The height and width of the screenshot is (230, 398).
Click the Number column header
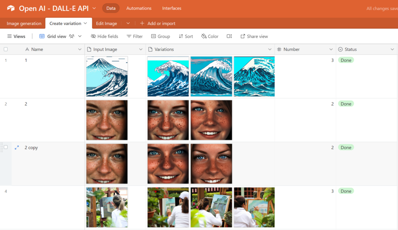305,49
